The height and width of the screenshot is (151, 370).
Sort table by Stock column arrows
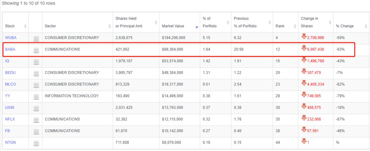click(25, 26)
